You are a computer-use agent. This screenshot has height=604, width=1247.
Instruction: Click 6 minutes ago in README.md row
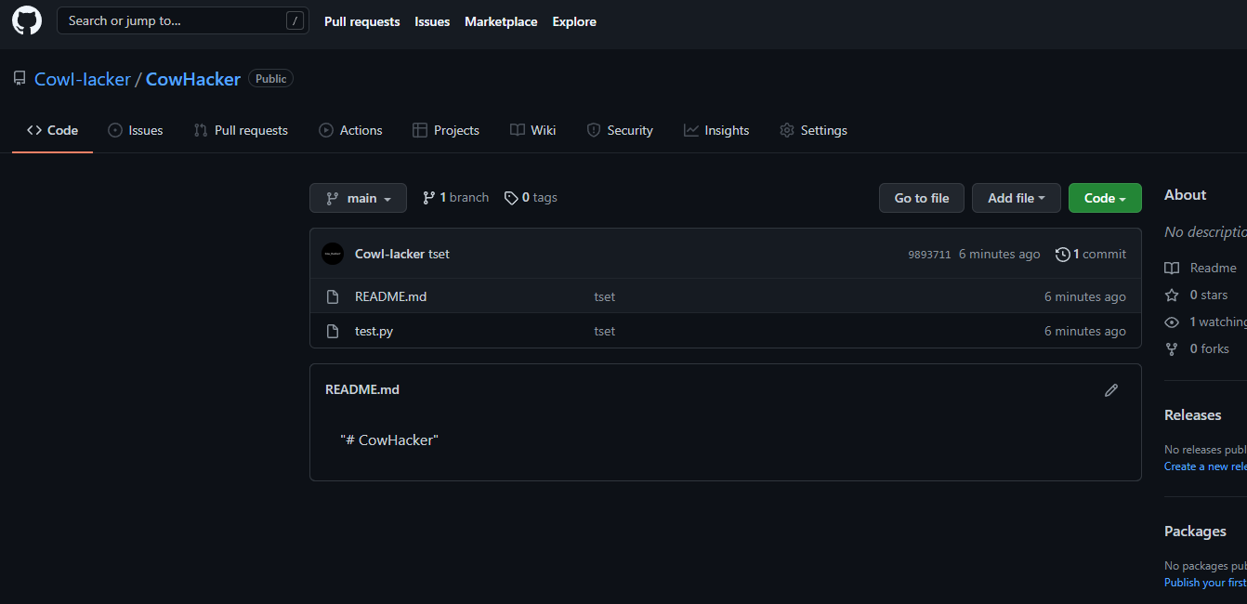click(x=1085, y=297)
